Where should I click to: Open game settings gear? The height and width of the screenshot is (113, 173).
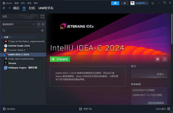(x=157, y=59)
